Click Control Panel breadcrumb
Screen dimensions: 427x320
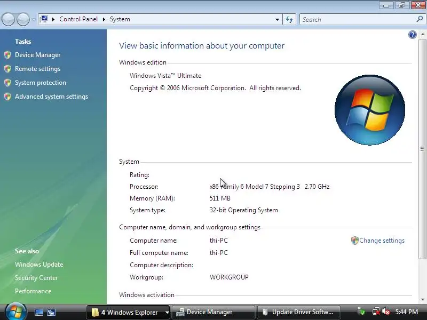[78, 19]
